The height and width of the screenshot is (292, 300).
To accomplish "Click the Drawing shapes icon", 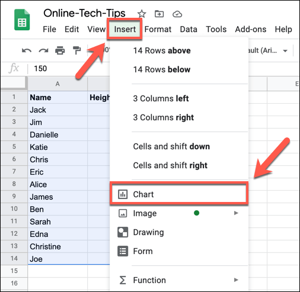I will tap(123, 232).
